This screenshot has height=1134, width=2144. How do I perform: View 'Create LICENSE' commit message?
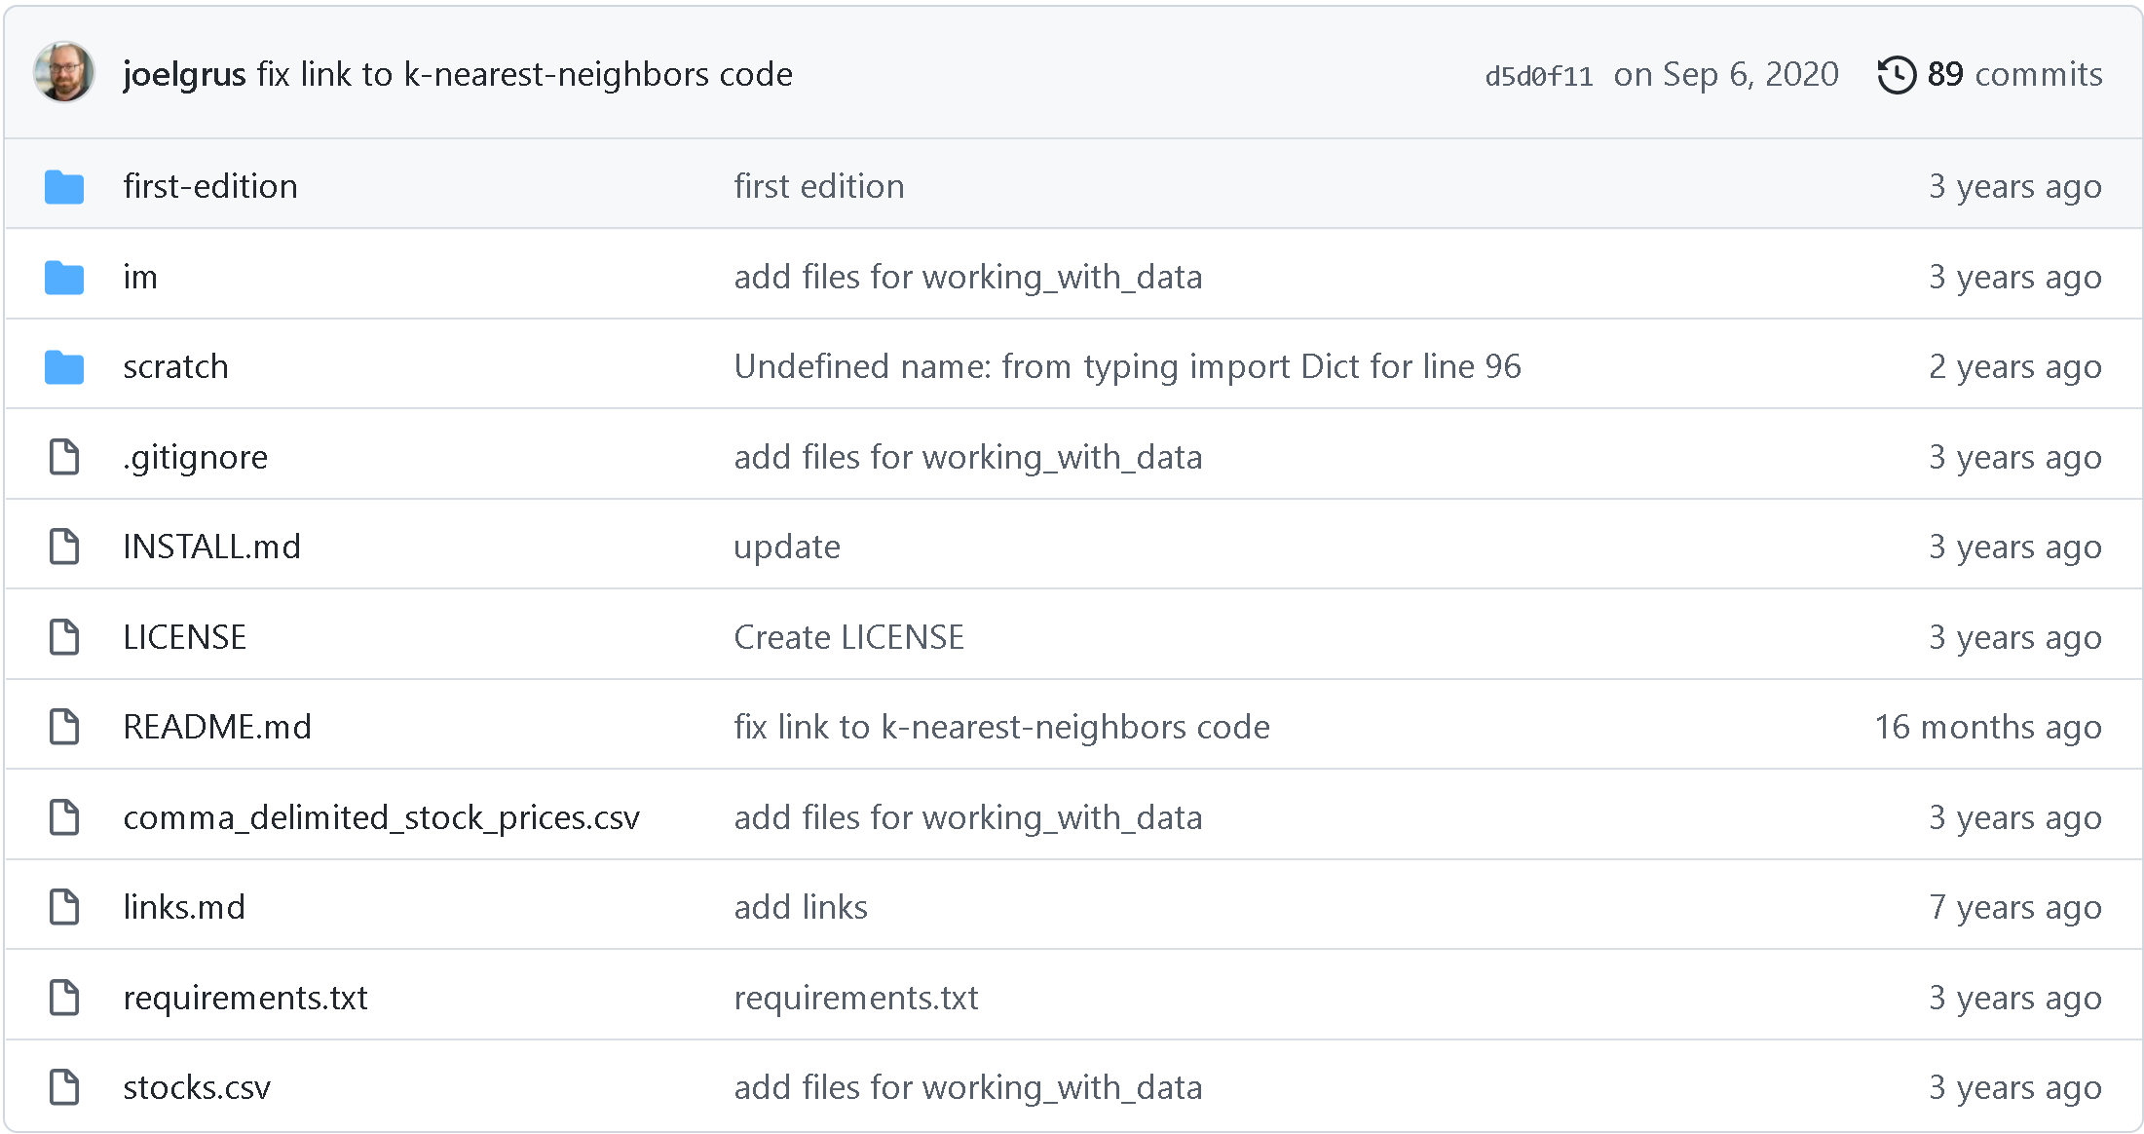click(x=848, y=637)
